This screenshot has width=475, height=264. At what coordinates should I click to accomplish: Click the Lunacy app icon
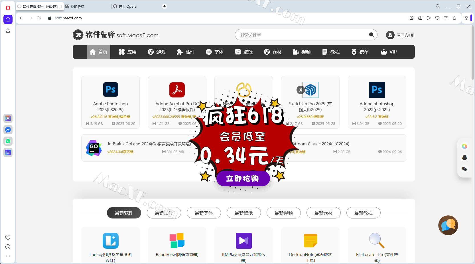tap(111, 241)
